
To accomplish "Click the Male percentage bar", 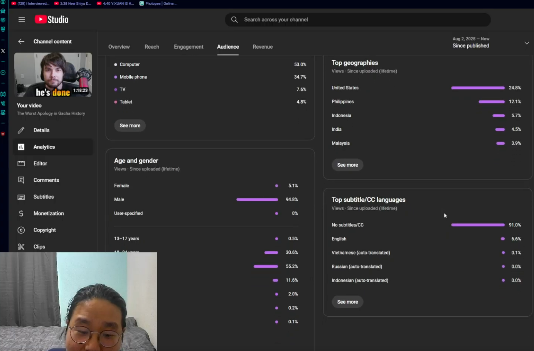I will [257, 200].
